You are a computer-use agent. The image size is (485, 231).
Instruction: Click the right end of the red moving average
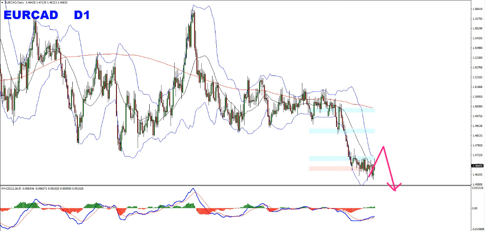click(x=373, y=108)
